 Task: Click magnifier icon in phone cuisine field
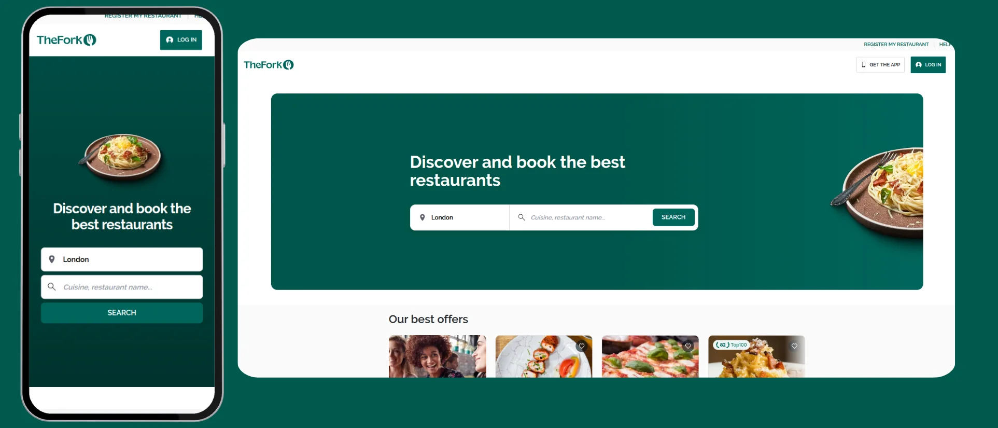click(52, 286)
